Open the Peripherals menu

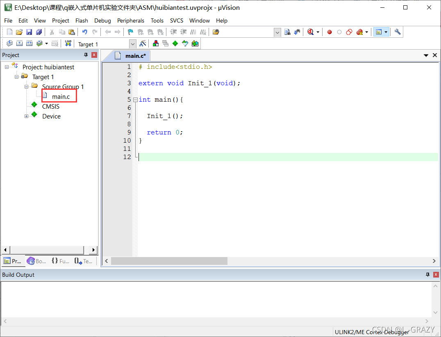130,20
